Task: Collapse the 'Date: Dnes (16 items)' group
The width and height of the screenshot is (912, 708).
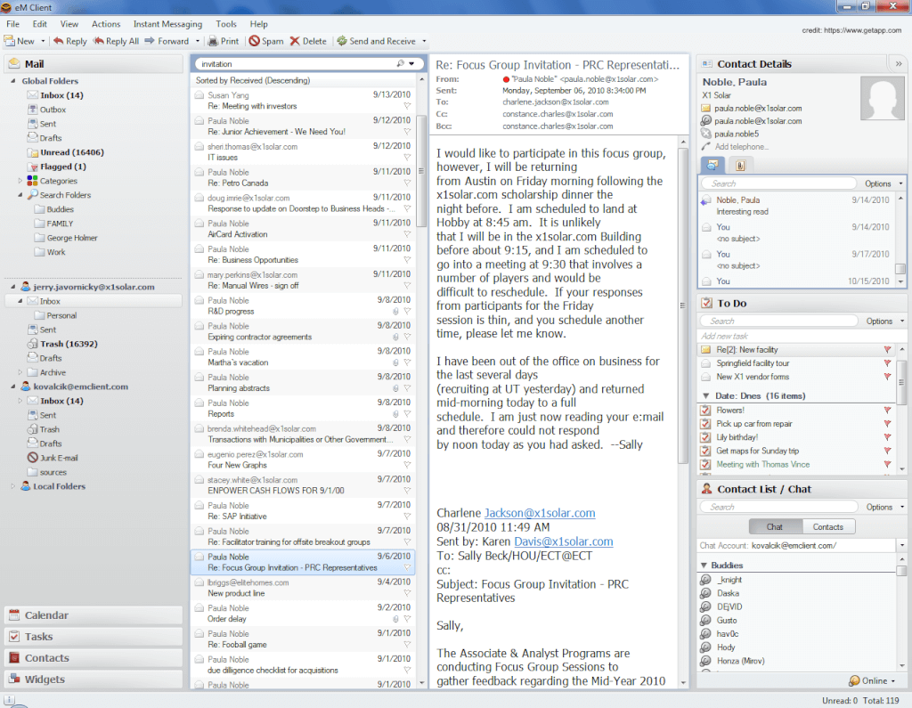Action: 705,396
